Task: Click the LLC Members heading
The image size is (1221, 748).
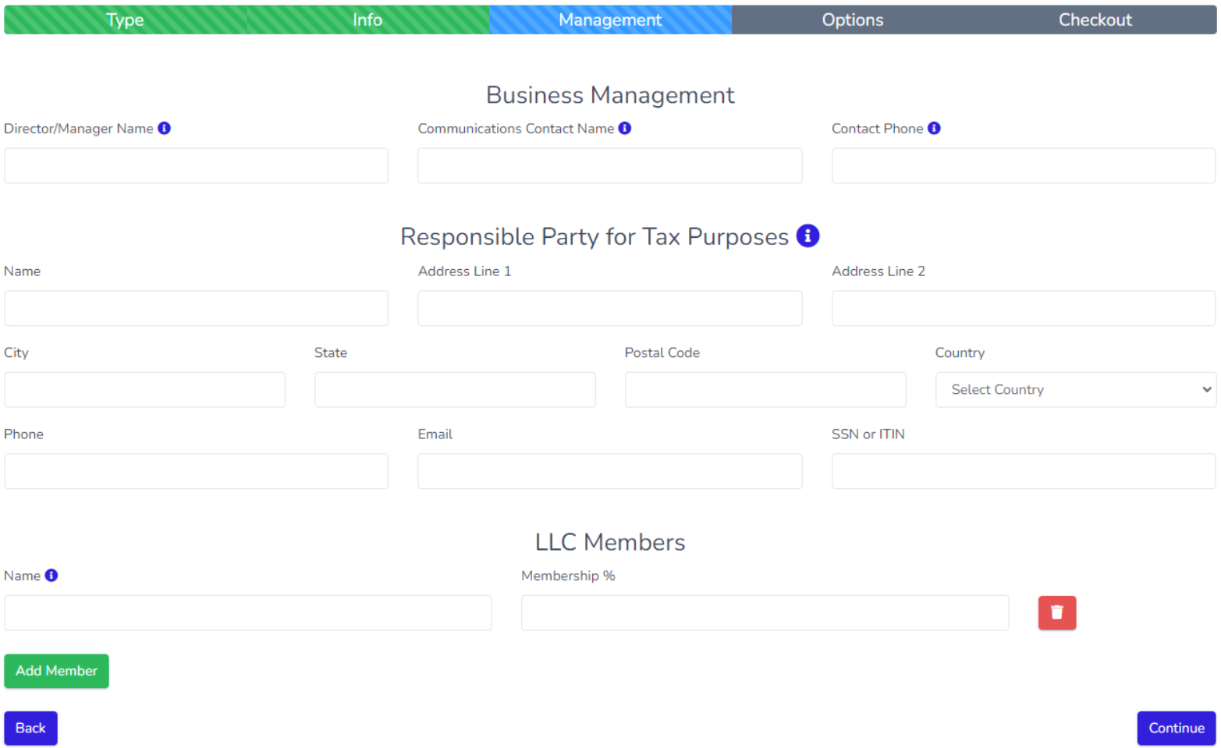Action: (x=610, y=542)
